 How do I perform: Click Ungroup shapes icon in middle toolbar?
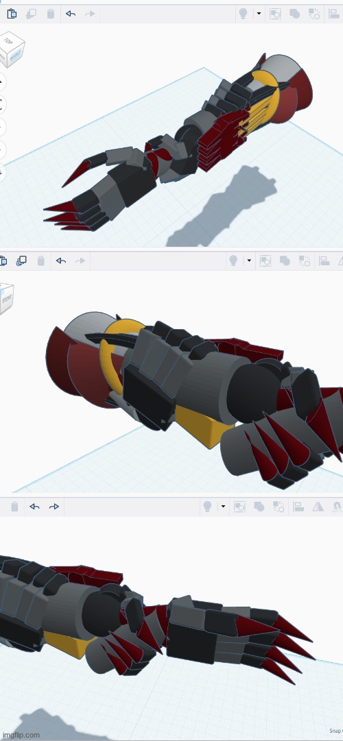tap(304, 260)
